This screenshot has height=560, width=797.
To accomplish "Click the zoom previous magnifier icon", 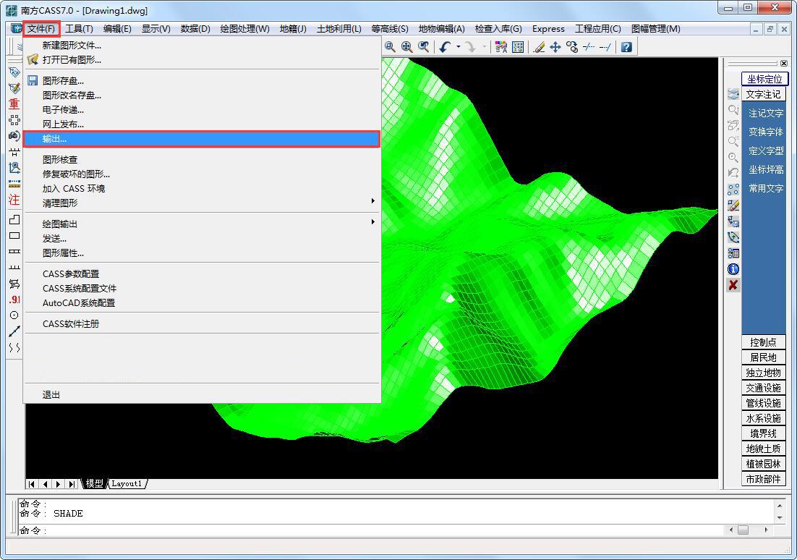I will pyautogui.click(x=423, y=47).
